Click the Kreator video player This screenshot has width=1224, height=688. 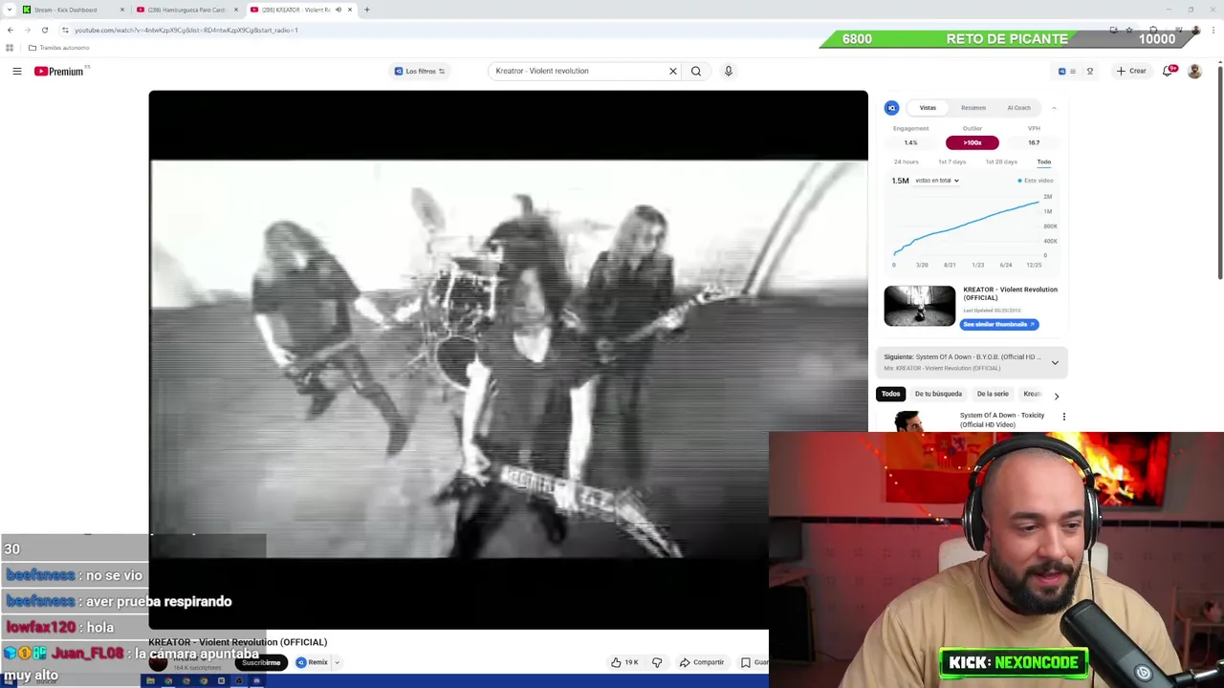(508, 359)
